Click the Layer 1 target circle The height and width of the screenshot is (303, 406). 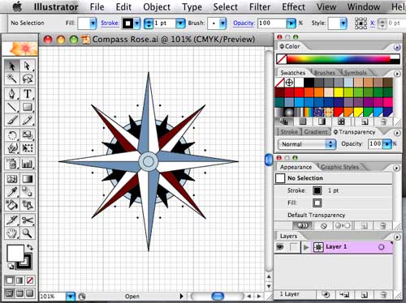(381, 247)
